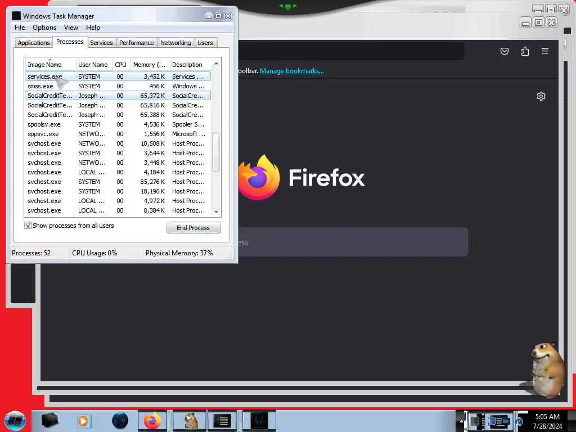Open the dark globe taskbar icon

(120, 421)
